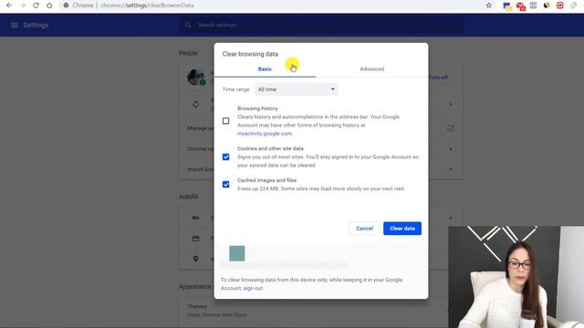Image resolution: width=584 pixels, height=328 pixels.
Task: Click the Clear browsing data heading
Action: 250,54
